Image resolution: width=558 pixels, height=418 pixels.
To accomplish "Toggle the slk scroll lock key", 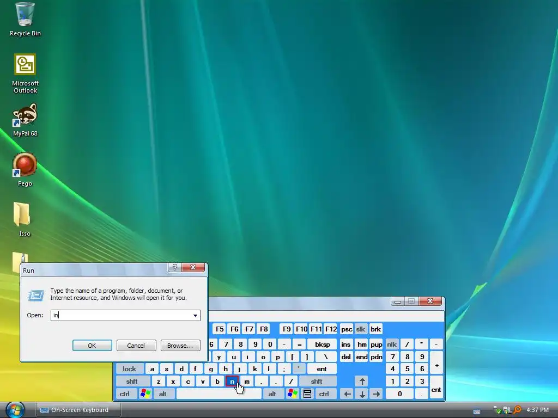I will pos(361,329).
